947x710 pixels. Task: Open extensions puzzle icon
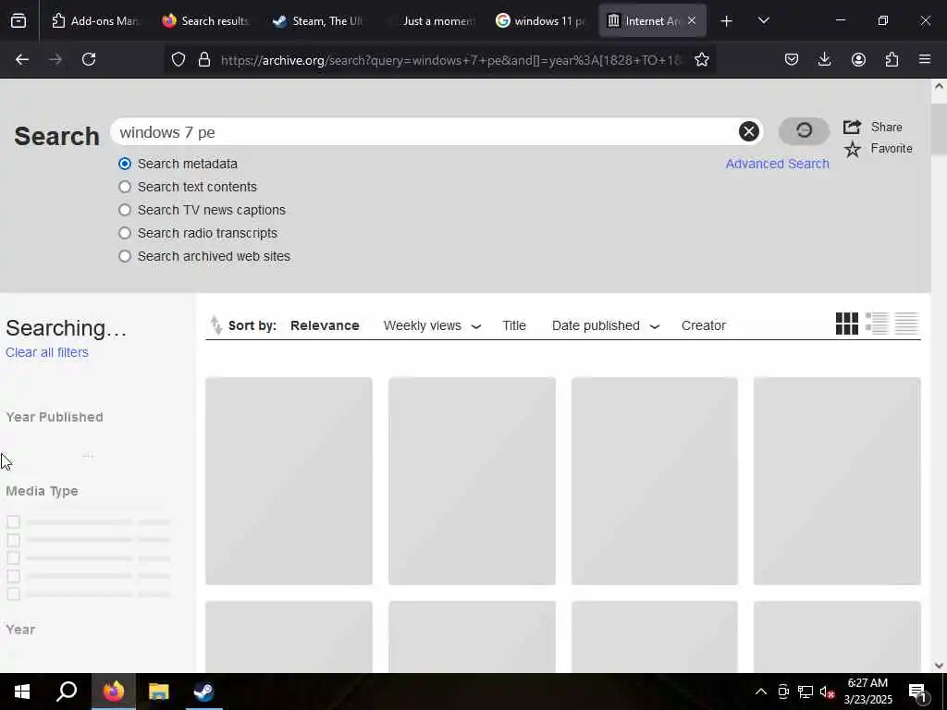pyautogui.click(x=892, y=59)
